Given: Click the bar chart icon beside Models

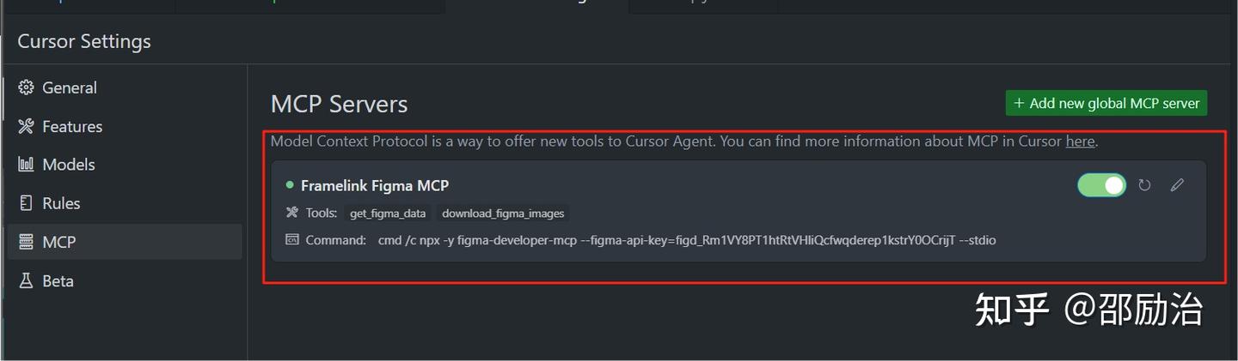Looking at the screenshot, I should (x=26, y=165).
